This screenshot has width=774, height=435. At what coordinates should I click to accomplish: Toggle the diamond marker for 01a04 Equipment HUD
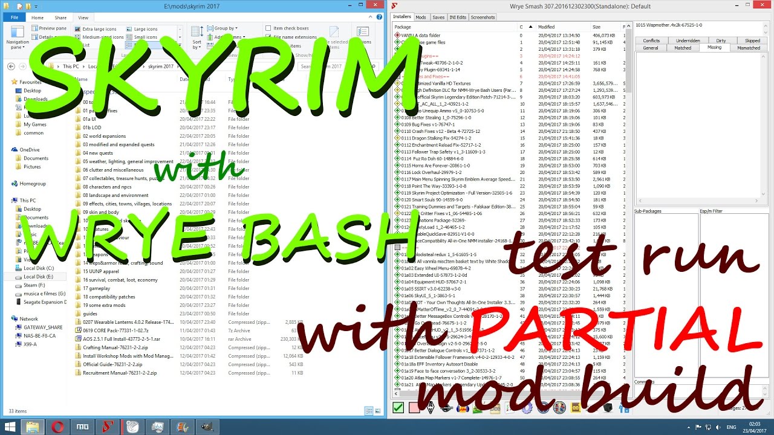(397, 282)
